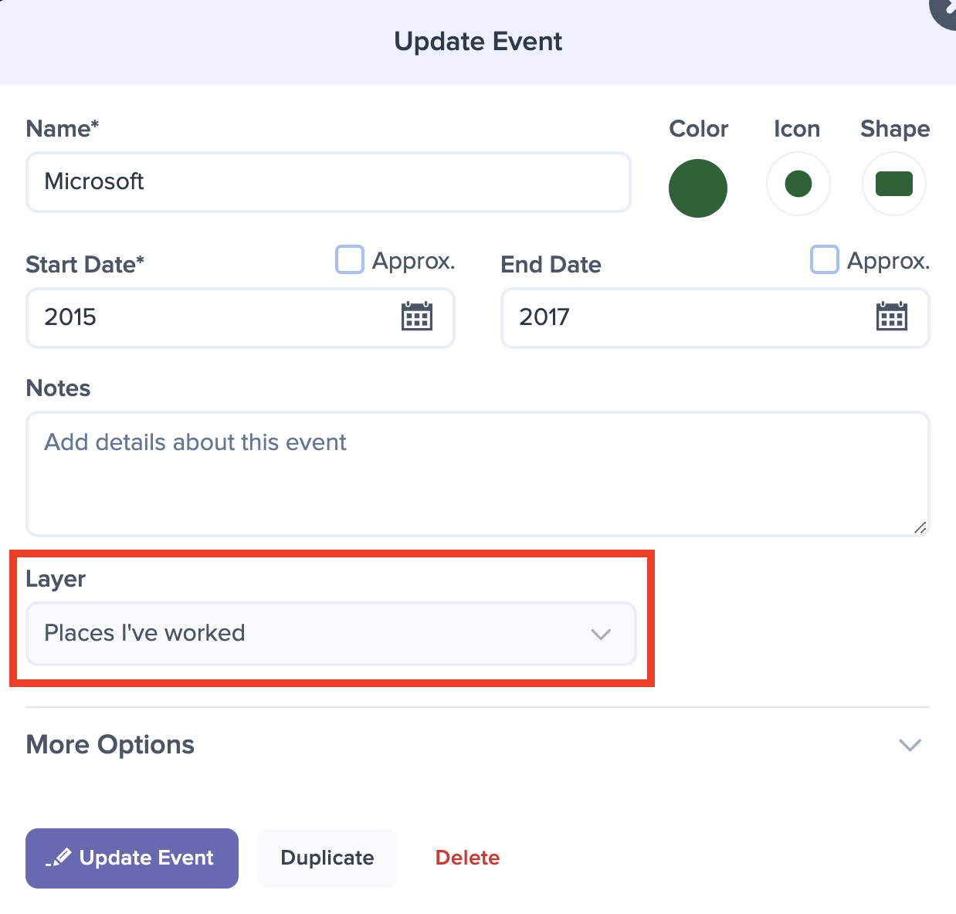Image resolution: width=956 pixels, height=914 pixels.
Task: Click the Name field containing Microsoft
Action: 329,182
